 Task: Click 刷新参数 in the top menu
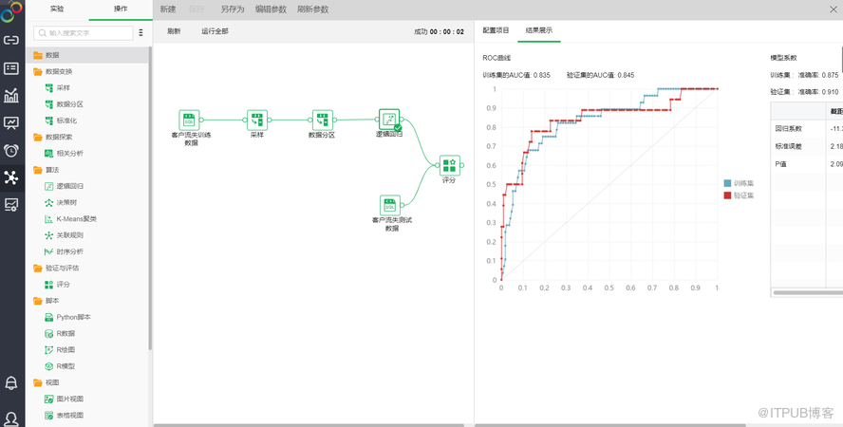[x=313, y=9]
